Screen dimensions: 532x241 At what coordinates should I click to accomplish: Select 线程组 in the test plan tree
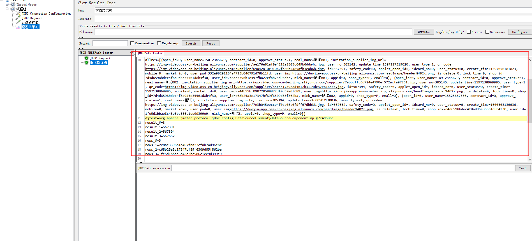tap(21, 9)
